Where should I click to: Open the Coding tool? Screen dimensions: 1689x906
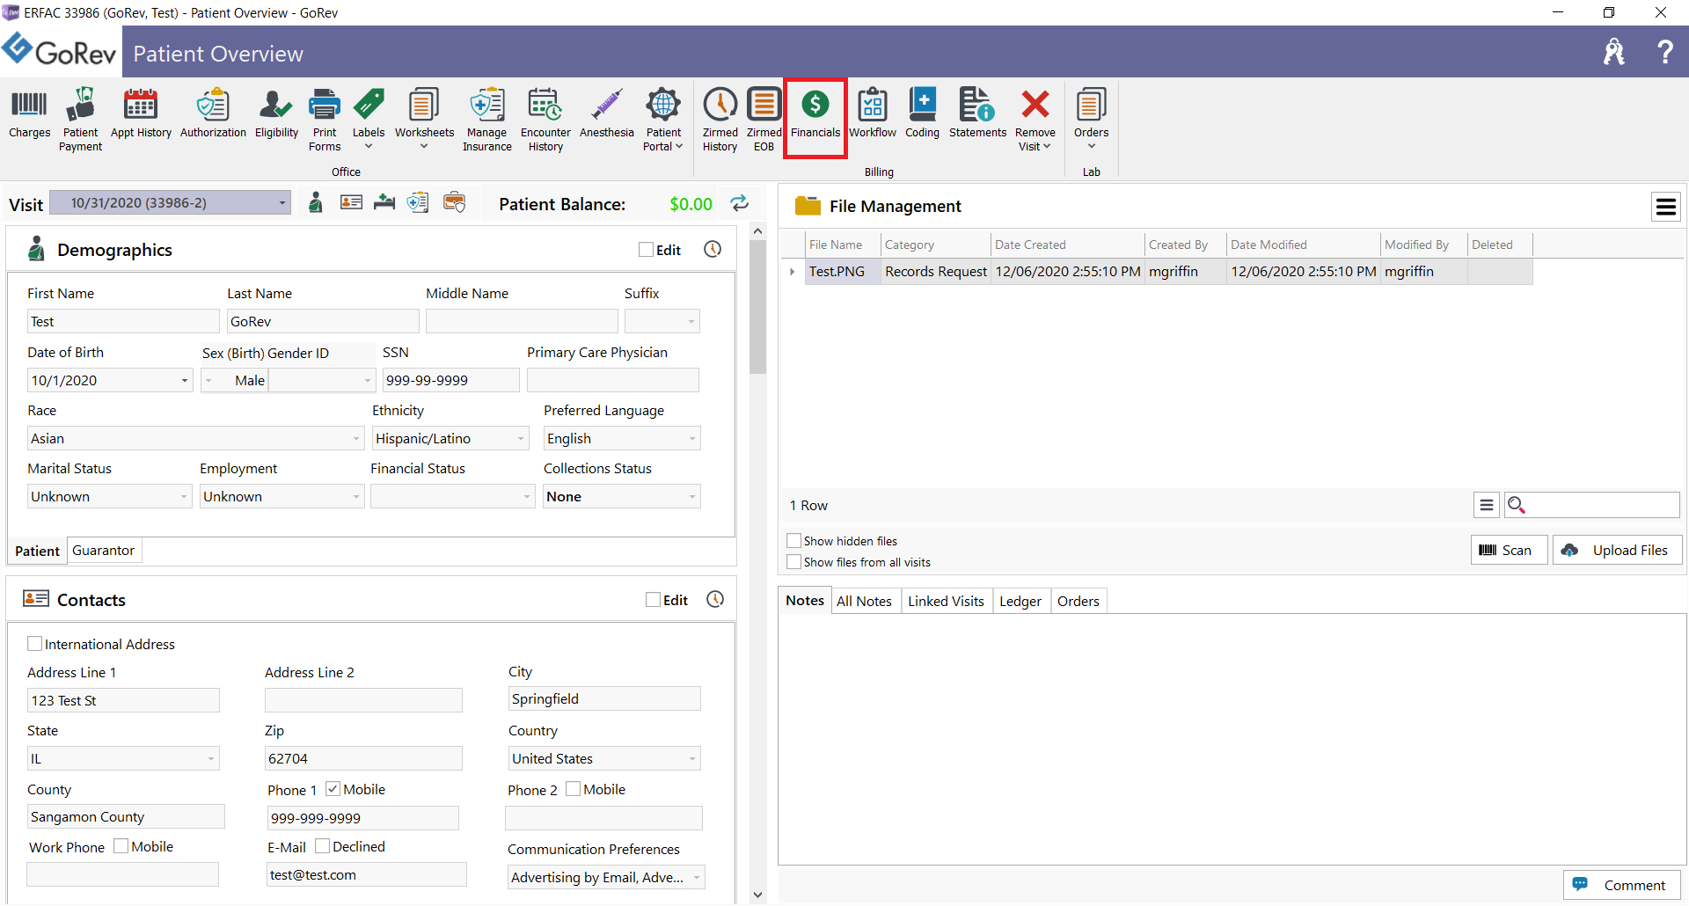tap(922, 114)
